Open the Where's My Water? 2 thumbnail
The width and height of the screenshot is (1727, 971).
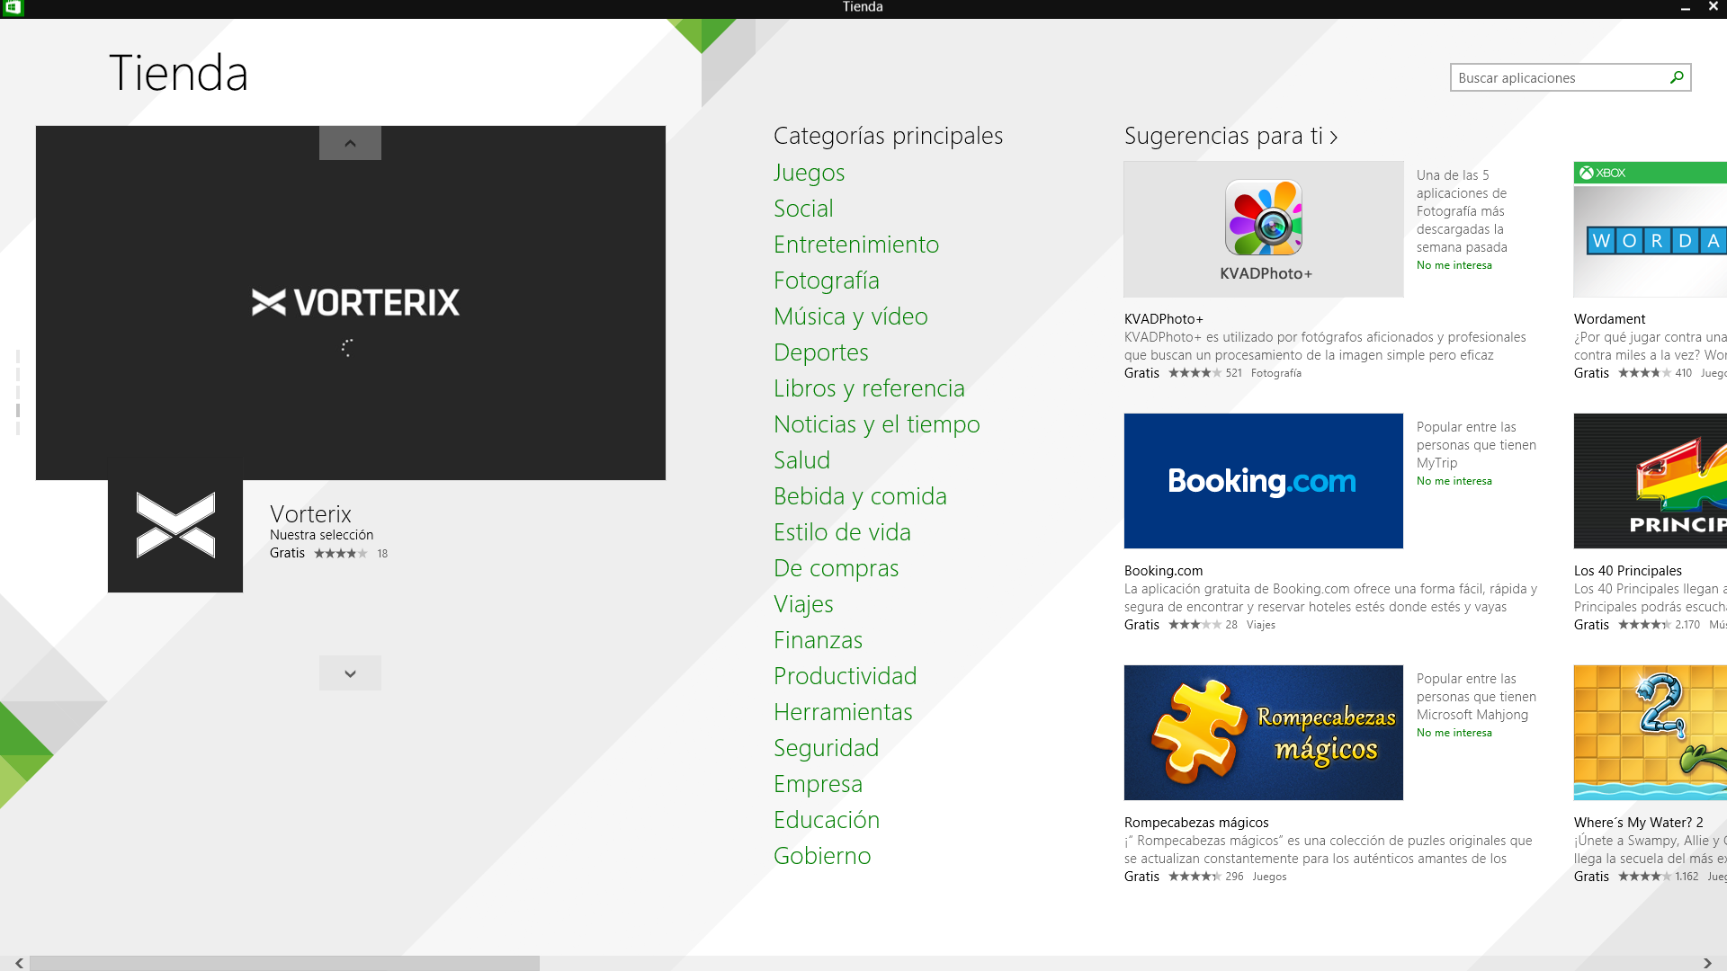click(x=1651, y=733)
